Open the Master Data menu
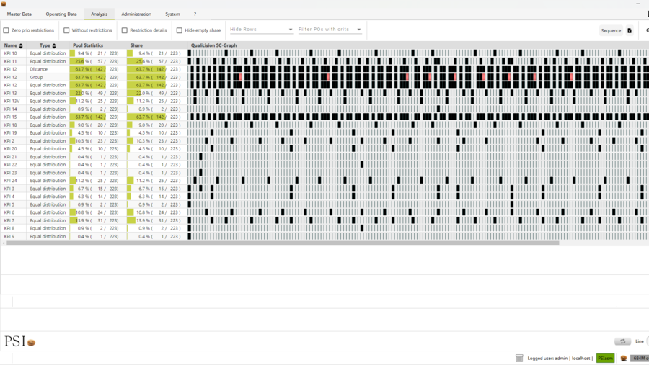The height and width of the screenshot is (365, 649). click(19, 14)
